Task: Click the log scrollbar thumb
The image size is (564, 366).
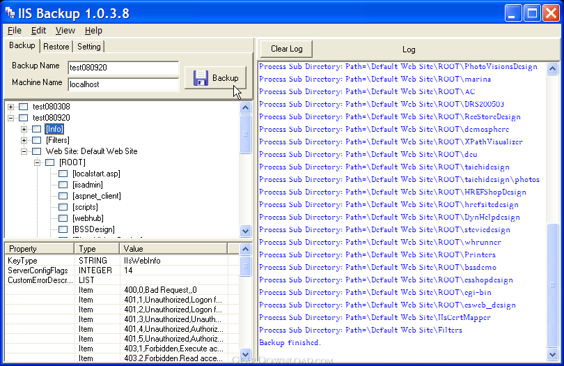Action: [x=552, y=285]
